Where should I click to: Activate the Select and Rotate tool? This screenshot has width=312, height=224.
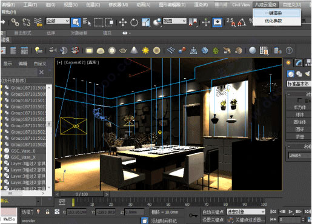coord(134,22)
